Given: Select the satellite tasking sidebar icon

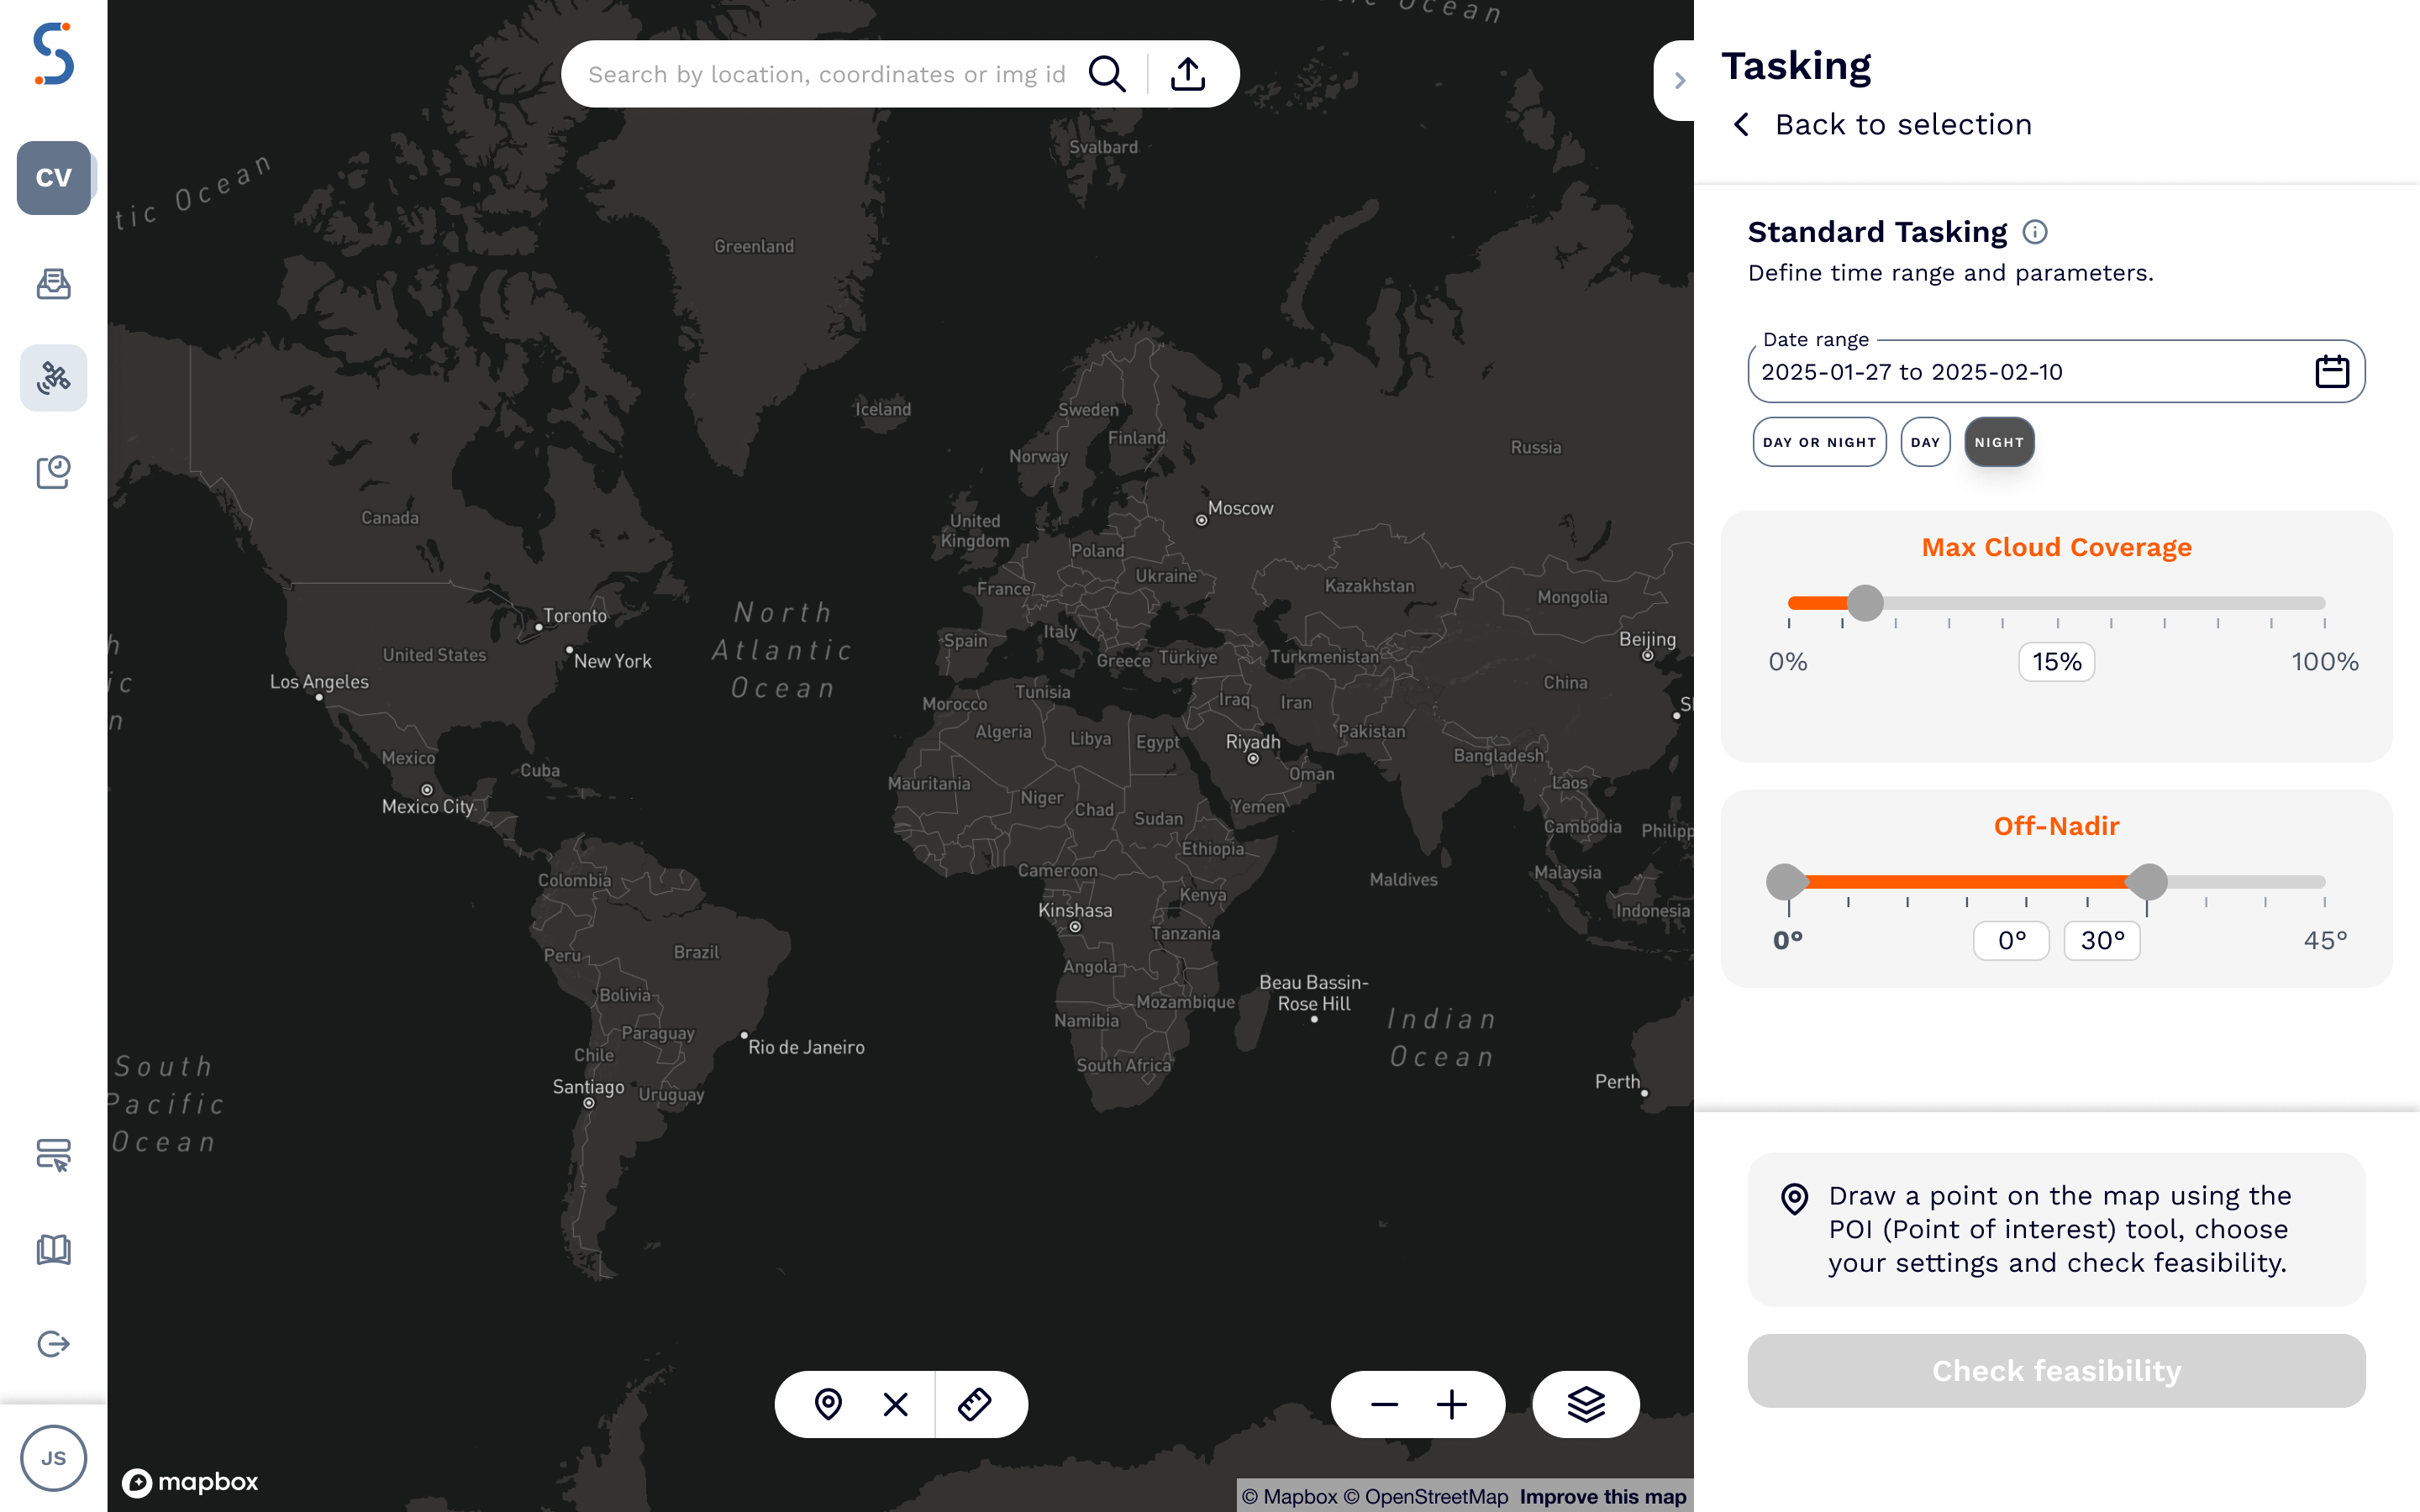Looking at the screenshot, I should coord(54,378).
